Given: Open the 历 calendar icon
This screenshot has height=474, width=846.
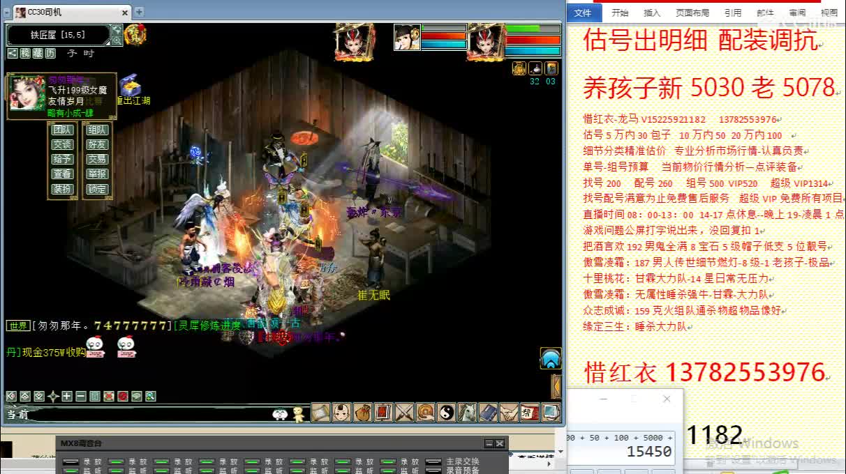Looking at the screenshot, I should click(x=50, y=53).
